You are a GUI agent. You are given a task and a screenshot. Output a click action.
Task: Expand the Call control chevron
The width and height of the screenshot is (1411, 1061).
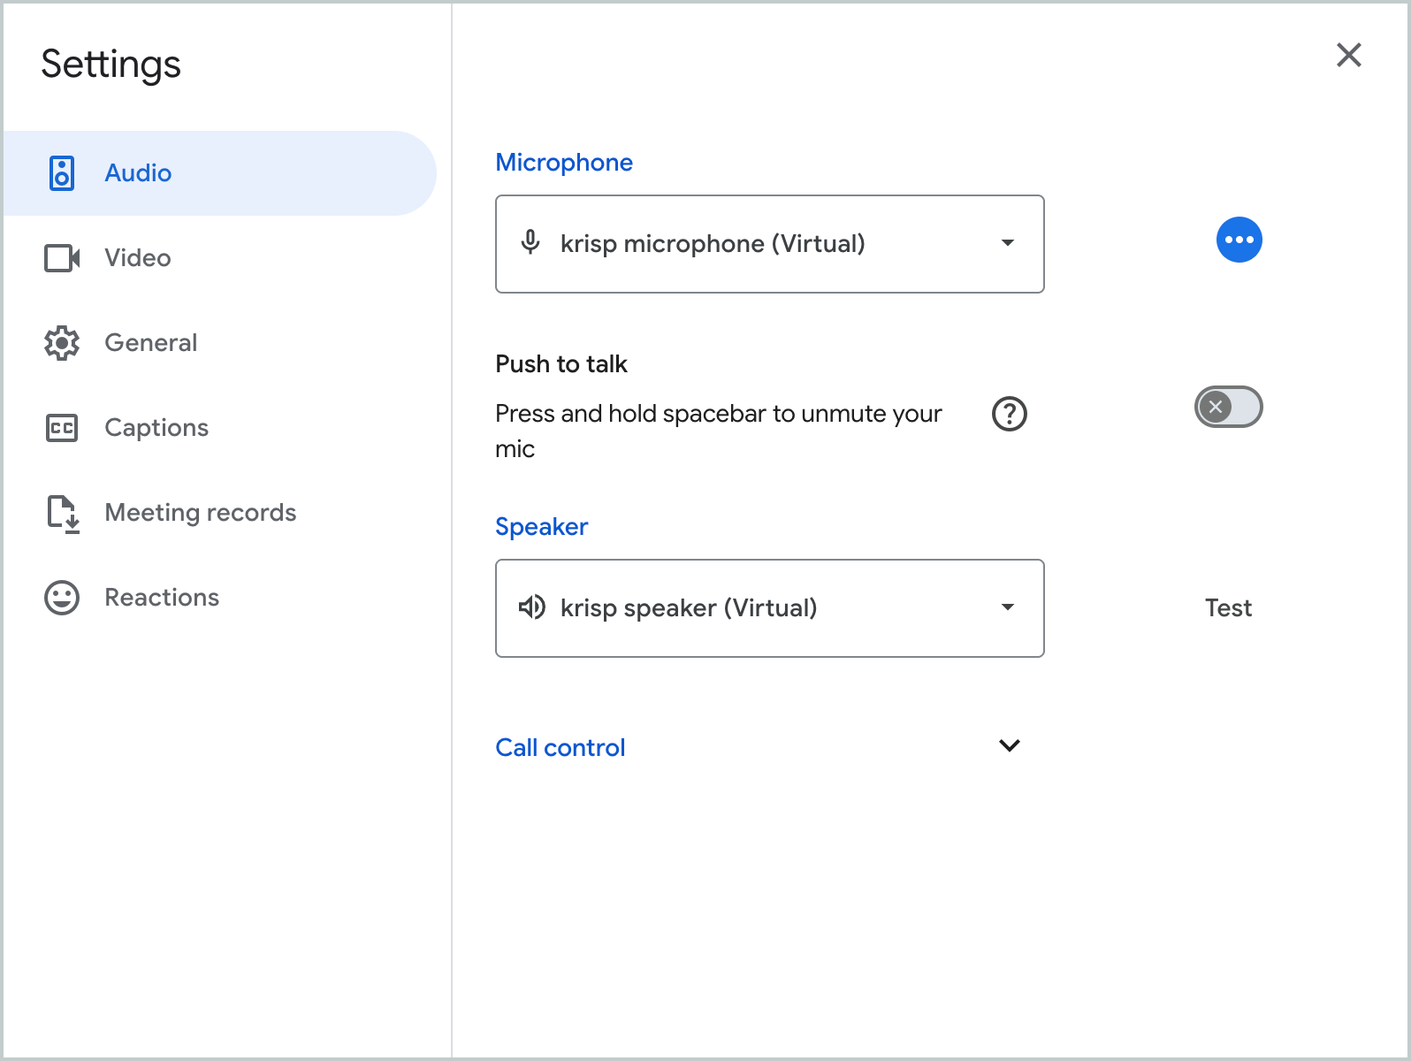pyautogui.click(x=1010, y=745)
